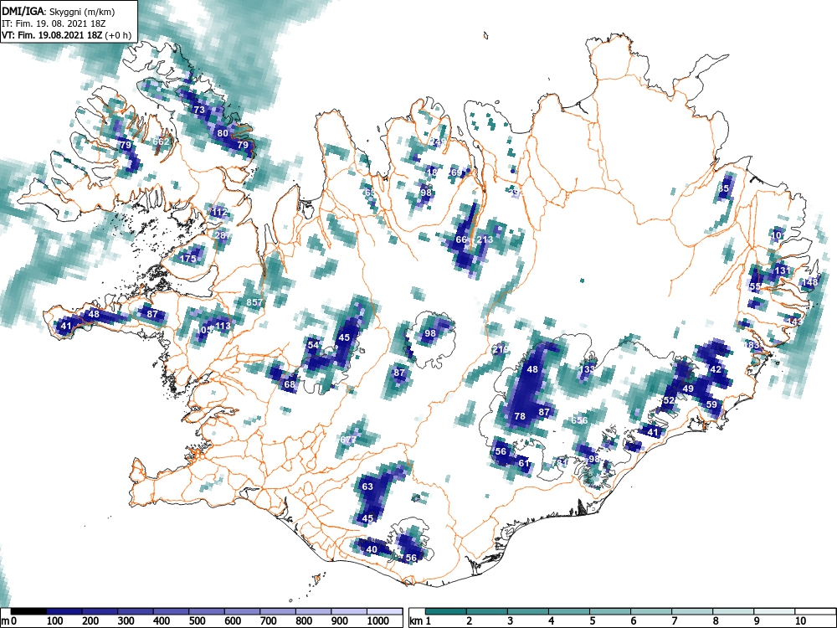837x628 pixels.
Task: Click the 'IT: Fim. 19. 08. 2021 18Z' line
Action: pos(50,23)
